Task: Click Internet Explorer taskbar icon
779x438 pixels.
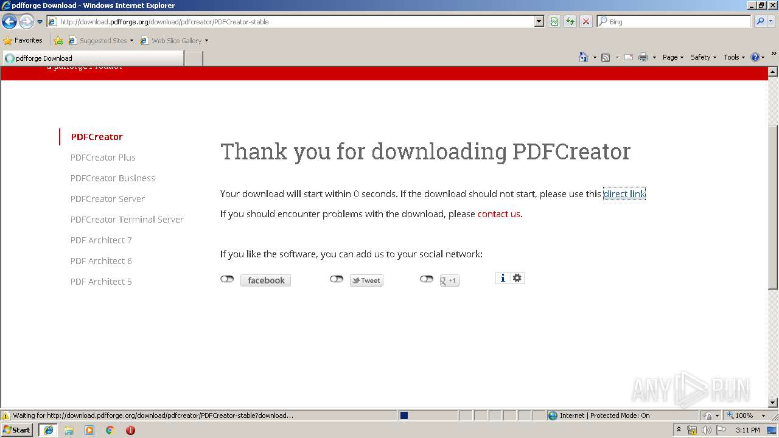Action: (48, 430)
